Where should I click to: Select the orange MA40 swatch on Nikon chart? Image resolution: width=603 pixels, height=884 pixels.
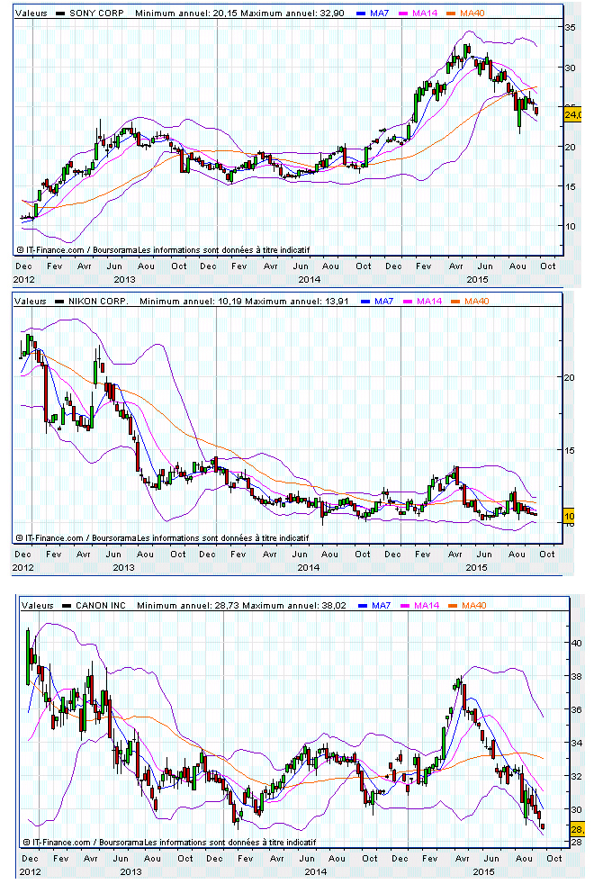click(455, 302)
